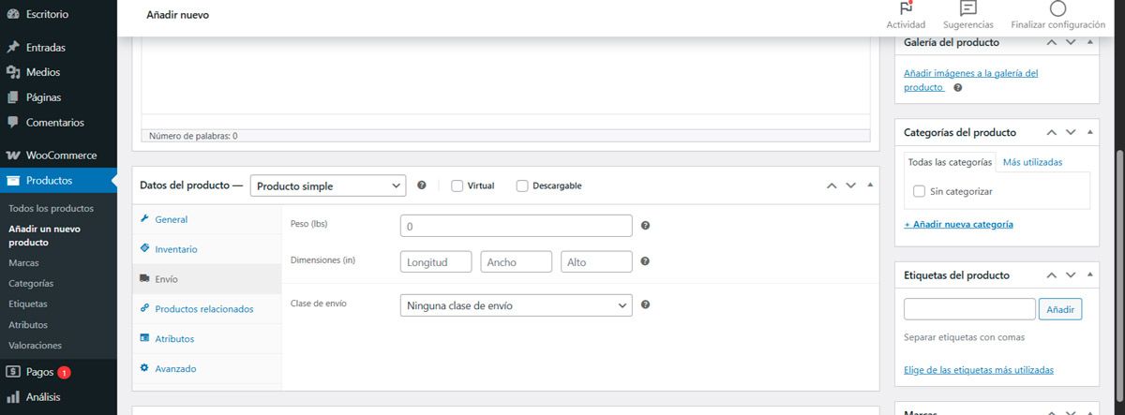Click the red Pagos notification badge

pos(64,372)
